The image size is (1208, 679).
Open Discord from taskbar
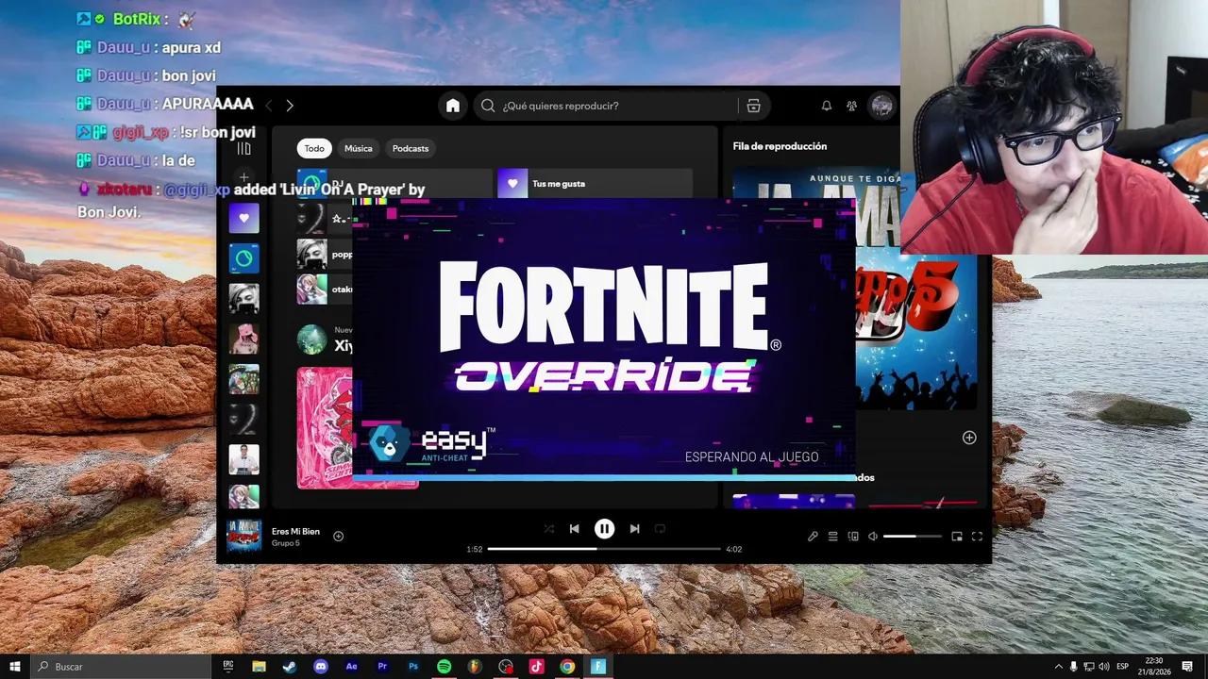[x=321, y=667]
